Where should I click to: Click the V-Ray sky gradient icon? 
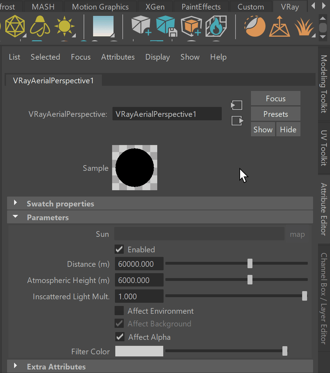103,26
